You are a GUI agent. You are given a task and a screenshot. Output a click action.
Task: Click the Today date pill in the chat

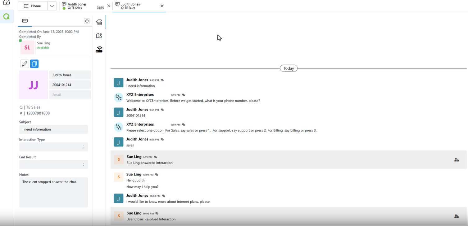289,68
